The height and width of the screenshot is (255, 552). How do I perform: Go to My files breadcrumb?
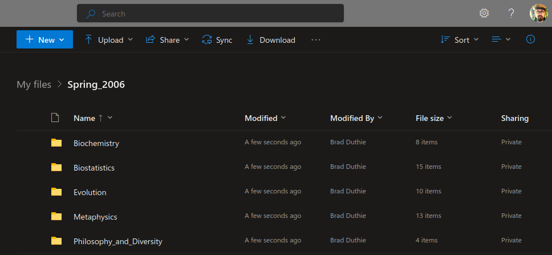pos(34,84)
